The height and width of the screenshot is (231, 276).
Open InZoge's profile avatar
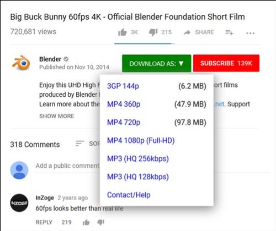click(x=19, y=203)
